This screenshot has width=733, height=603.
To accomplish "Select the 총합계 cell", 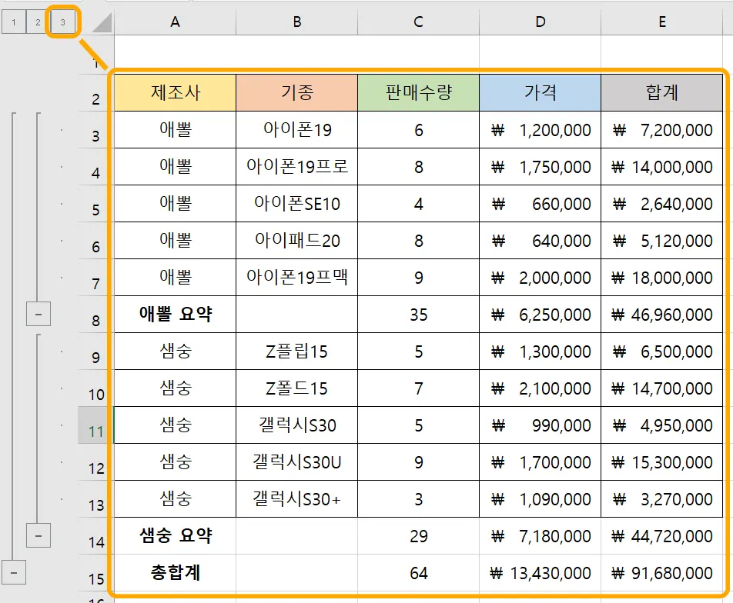I will coord(176,573).
